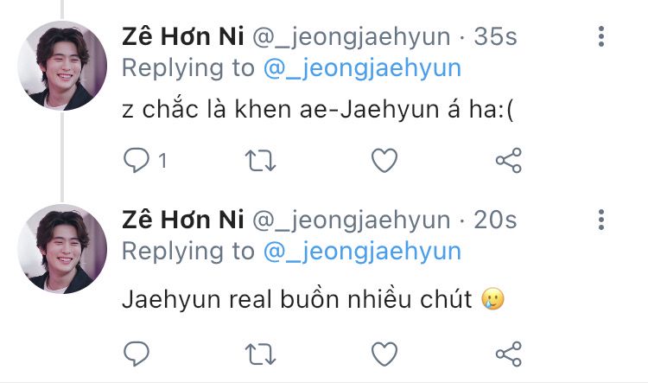Viewport: 648px width, 383px height.
Task: Retweet the tweet posted 20s ago
Action: click(x=260, y=354)
